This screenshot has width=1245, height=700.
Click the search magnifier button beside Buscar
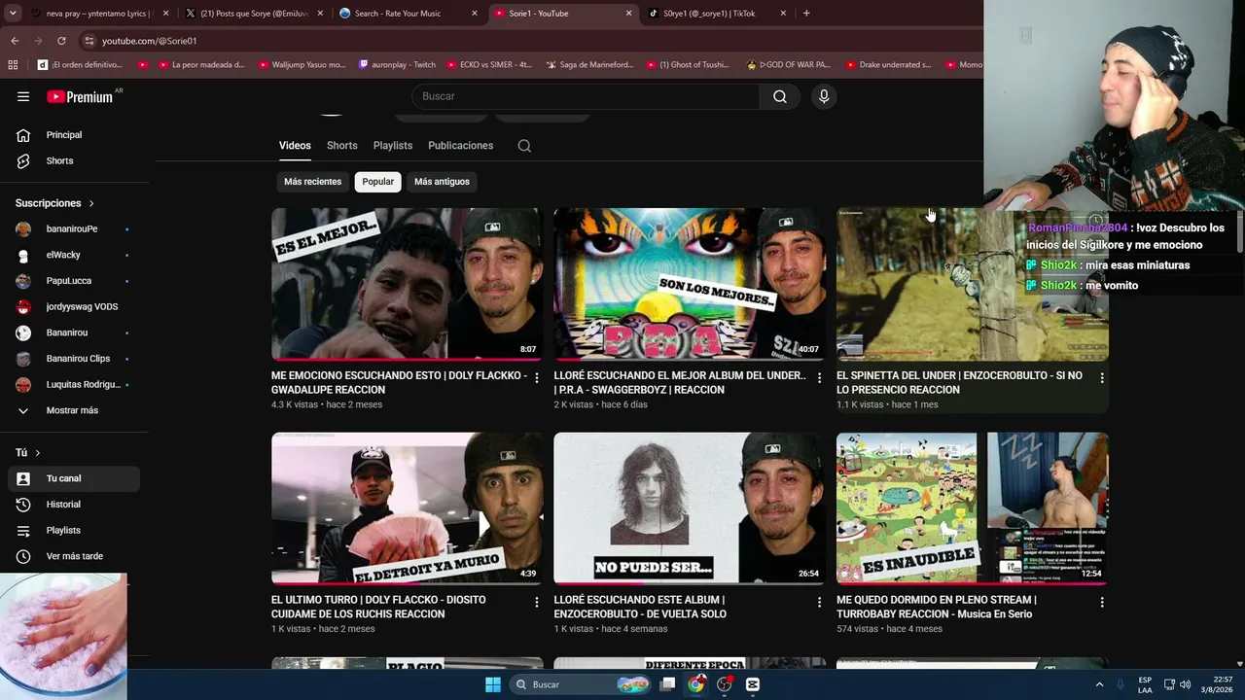(x=780, y=96)
